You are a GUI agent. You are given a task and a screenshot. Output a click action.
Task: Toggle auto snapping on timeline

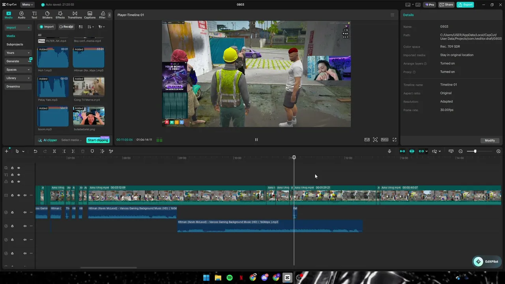pos(412,151)
